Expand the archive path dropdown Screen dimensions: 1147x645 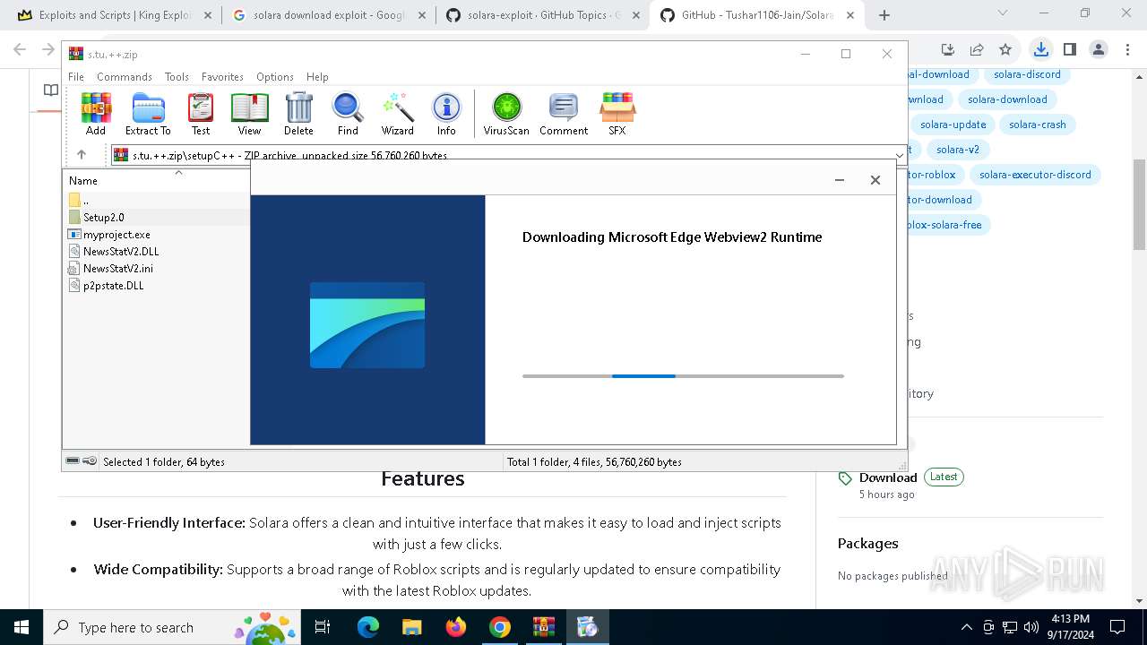point(899,155)
